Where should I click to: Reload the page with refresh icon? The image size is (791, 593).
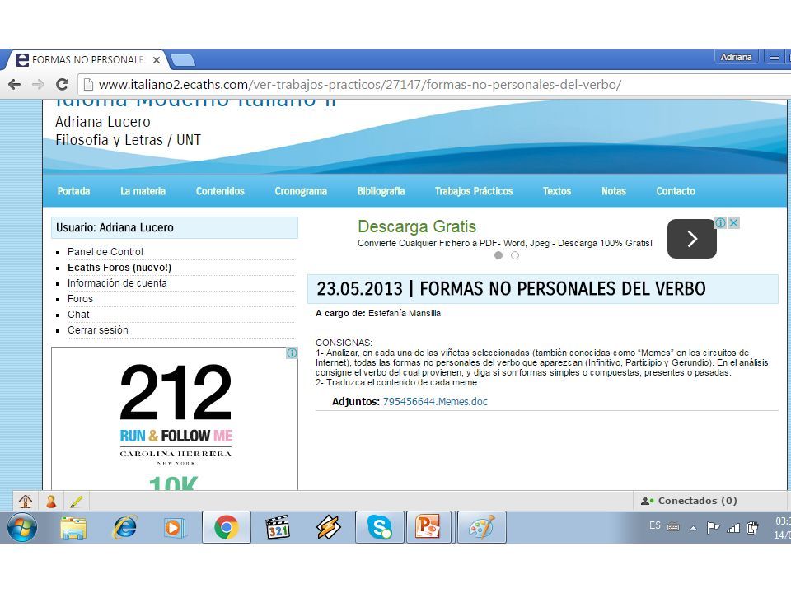[62, 84]
